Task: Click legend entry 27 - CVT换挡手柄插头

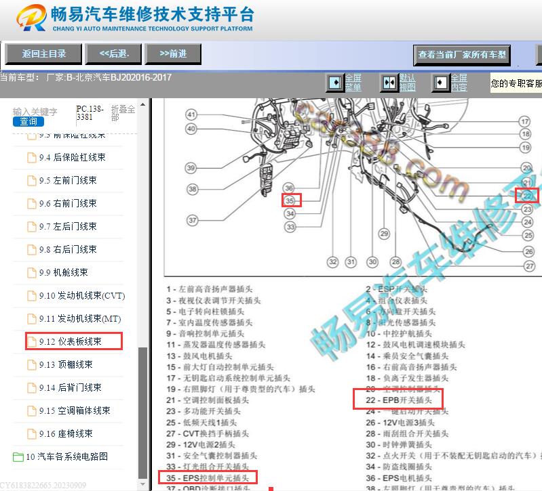Action: 208,433
